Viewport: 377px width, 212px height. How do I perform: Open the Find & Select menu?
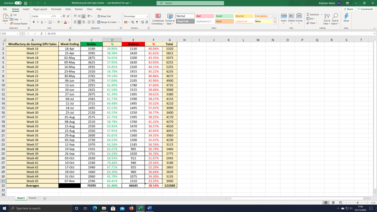pyautogui.click(x=335, y=19)
